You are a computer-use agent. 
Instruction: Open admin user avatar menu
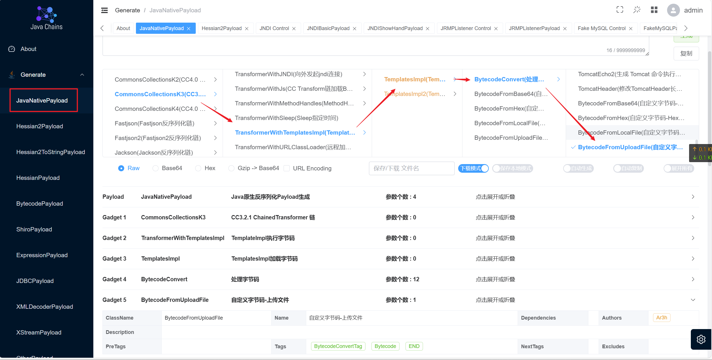tap(673, 10)
